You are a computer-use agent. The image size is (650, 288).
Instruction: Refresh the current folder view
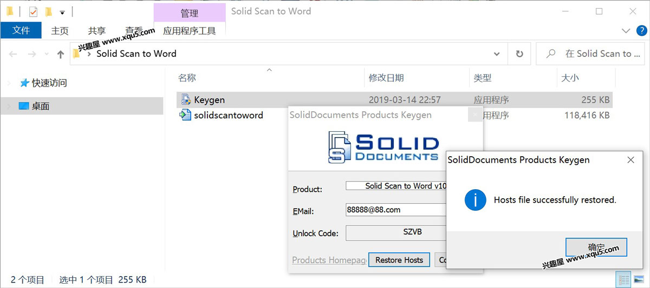click(519, 54)
